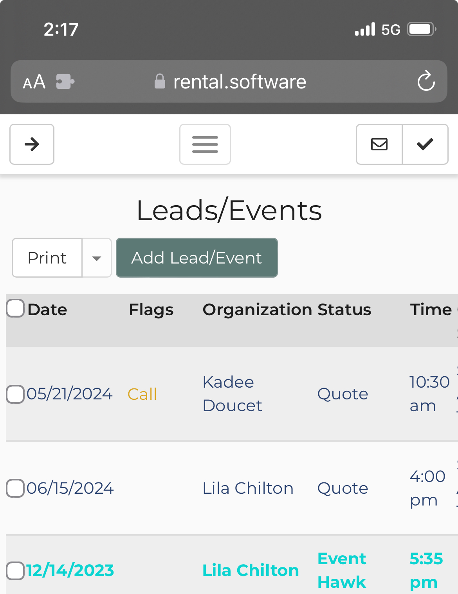Open the Kadee Doucet organization link
The height and width of the screenshot is (594, 458).
click(x=232, y=394)
